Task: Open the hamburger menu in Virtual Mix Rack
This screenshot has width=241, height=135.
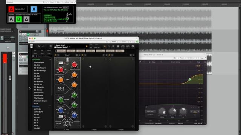Action: [x=50, y=46]
